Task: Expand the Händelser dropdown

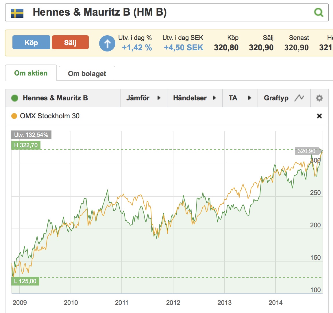Action: pyautogui.click(x=195, y=98)
